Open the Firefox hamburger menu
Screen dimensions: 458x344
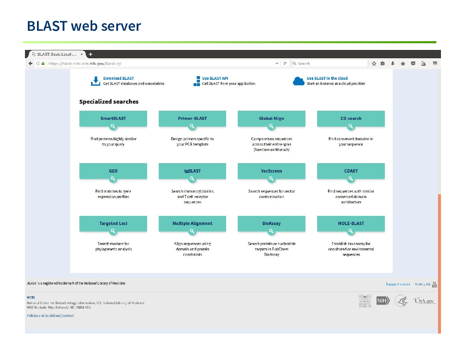[x=435, y=63]
